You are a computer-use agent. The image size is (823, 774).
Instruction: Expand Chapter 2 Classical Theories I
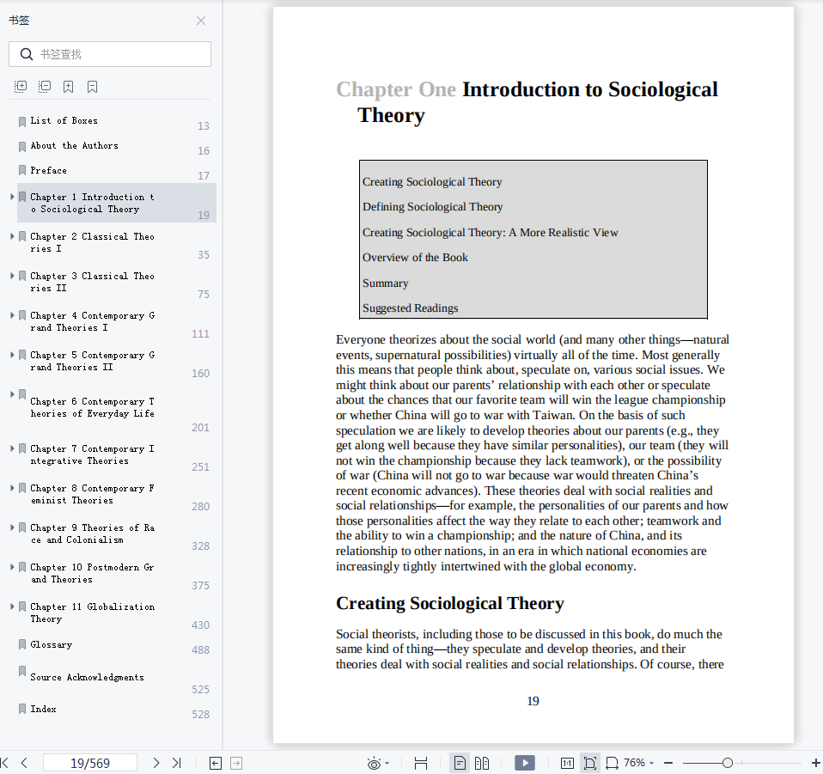(x=12, y=236)
